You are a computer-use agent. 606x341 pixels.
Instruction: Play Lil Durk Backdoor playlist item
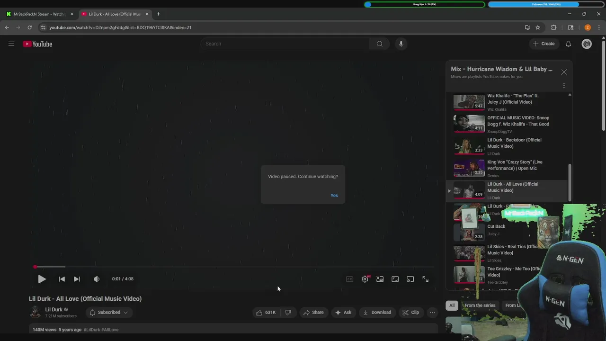click(x=508, y=146)
